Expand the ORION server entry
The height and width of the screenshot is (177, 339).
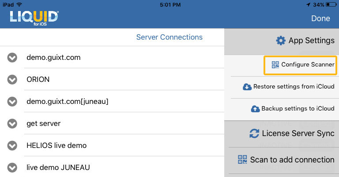click(x=12, y=80)
